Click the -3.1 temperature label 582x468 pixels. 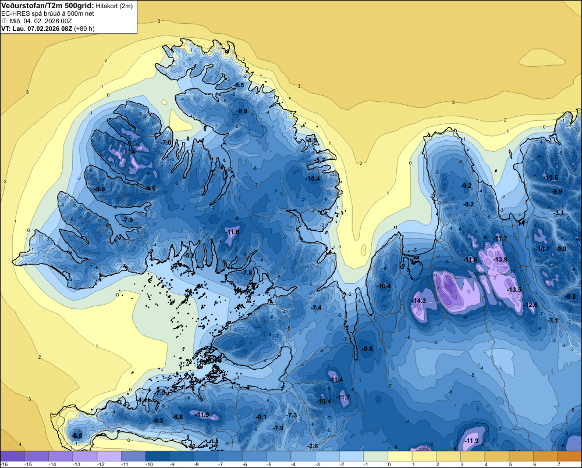(559, 213)
